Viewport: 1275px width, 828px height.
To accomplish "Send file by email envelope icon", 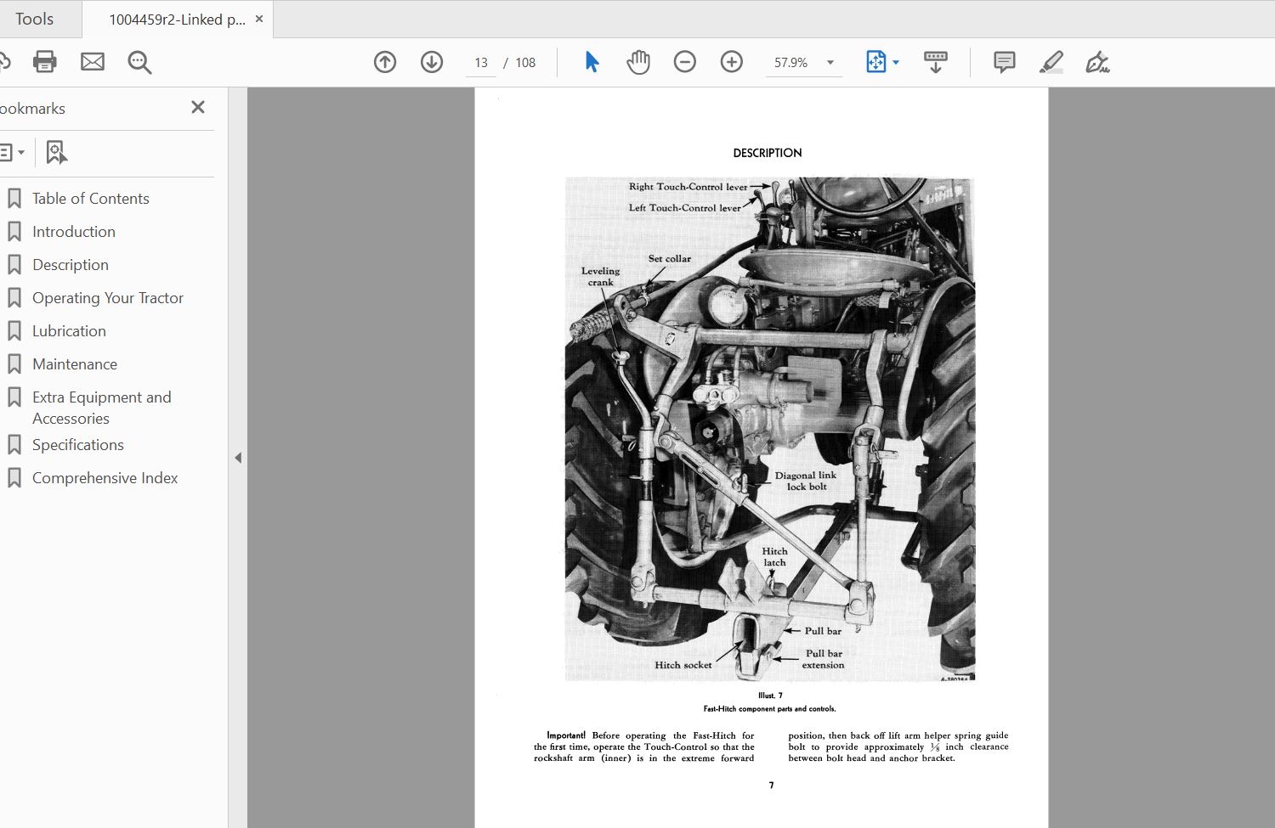I will pos(93,62).
